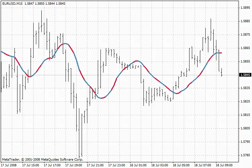Screen dimensions: 252x168
Task: Click the 1.5825 price axis label
Action: pos(245,101)
